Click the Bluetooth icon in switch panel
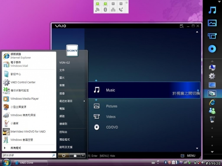This screenshot has height=166, width=222. click(x=105, y=10)
